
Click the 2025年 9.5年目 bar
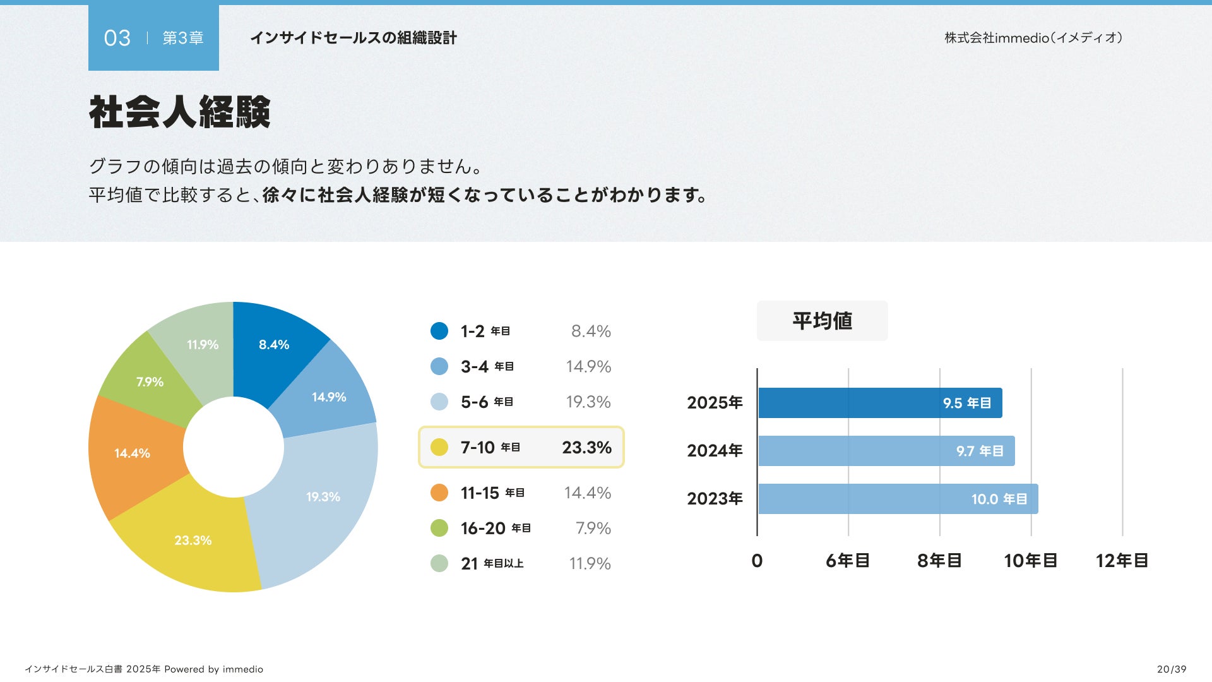[880, 403]
